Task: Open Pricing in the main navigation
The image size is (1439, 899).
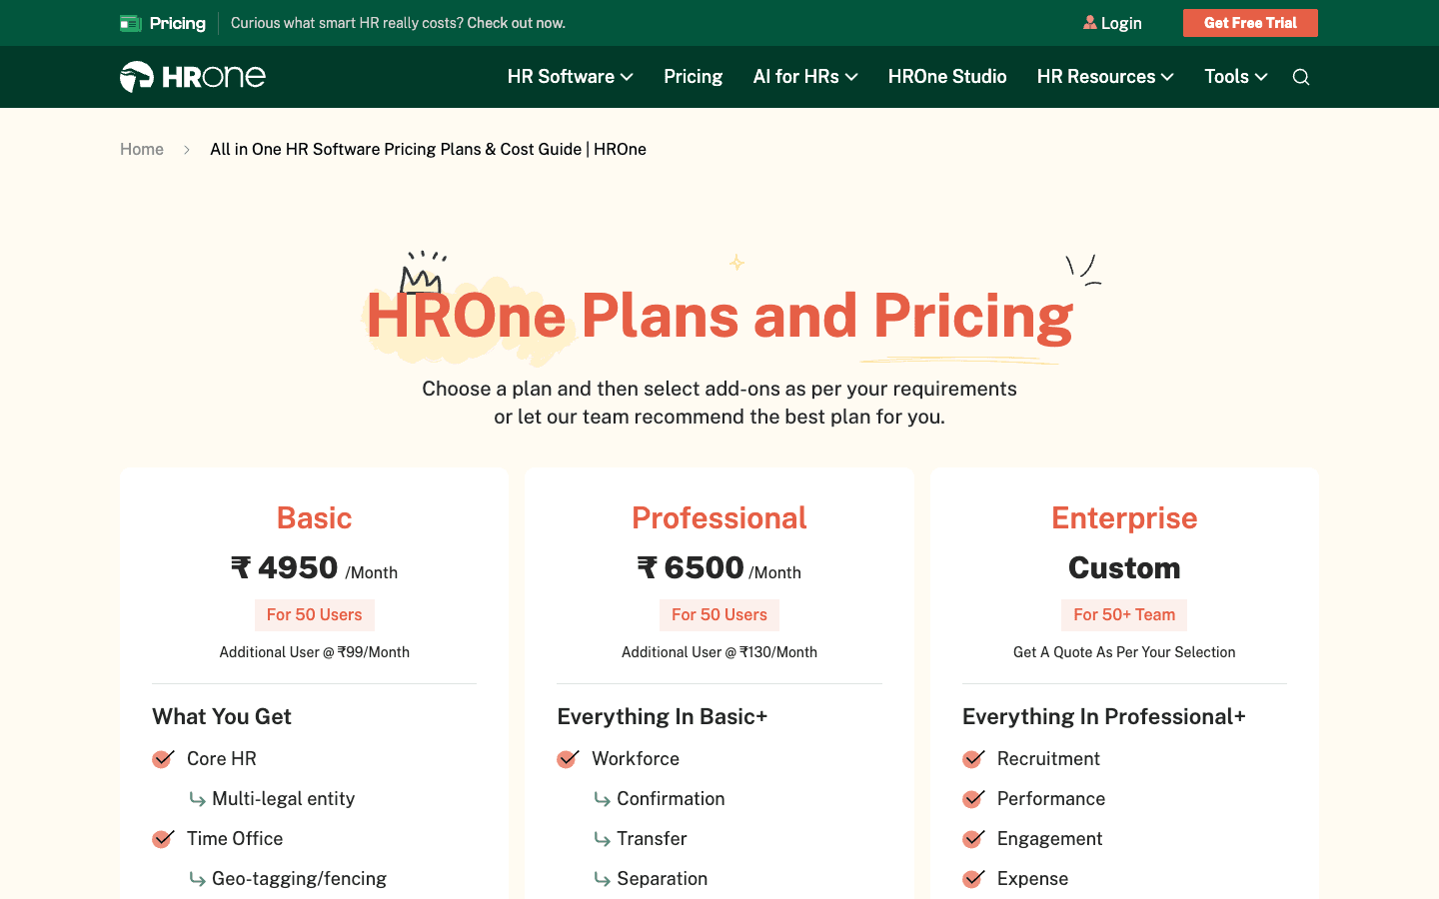Action: pyautogui.click(x=694, y=77)
